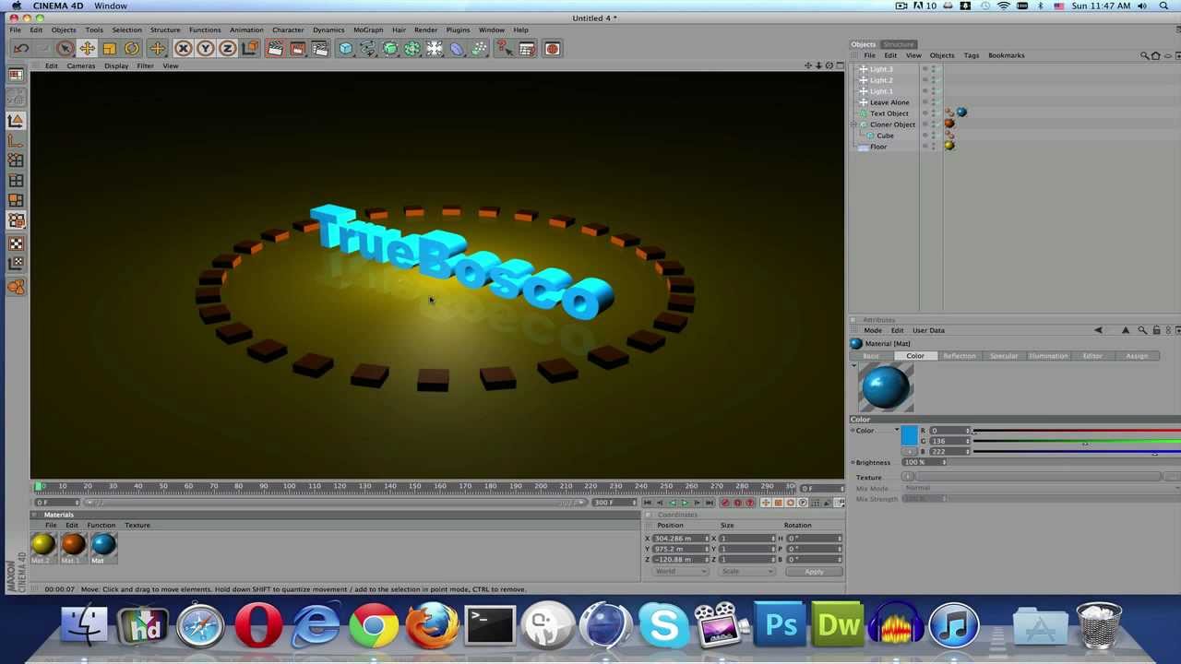Screen dimensions: 1181x664
Task: Click Render to Picture Viewer icon
Action: 297,49
